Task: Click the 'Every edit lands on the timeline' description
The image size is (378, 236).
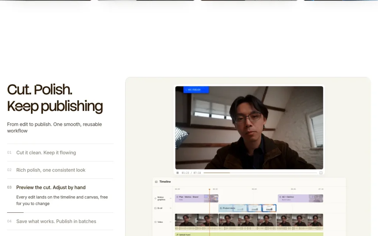Action: (x=62, y=200)
